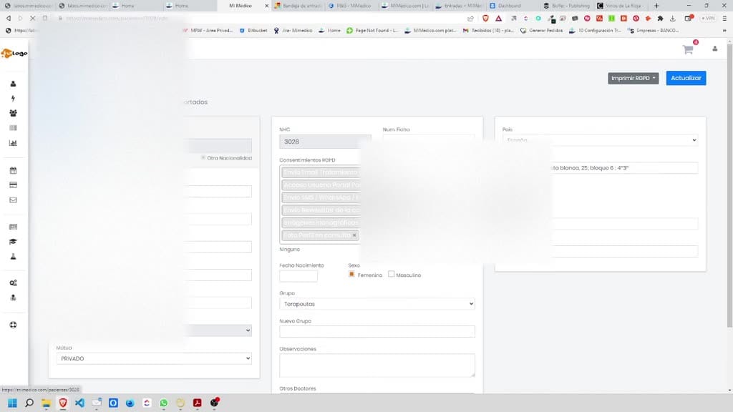Open File Explorer from taskbar

coord(47,403)
